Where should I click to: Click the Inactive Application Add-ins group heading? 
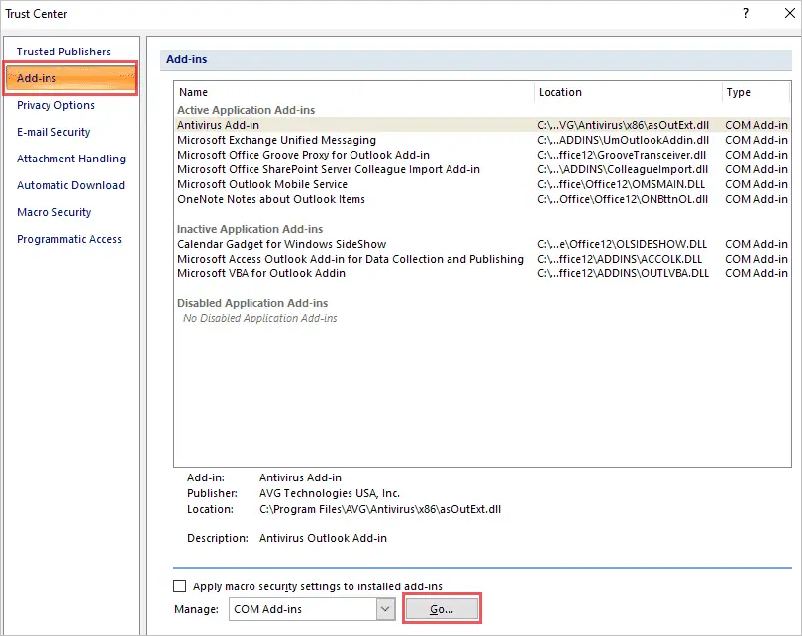point(251,229)
